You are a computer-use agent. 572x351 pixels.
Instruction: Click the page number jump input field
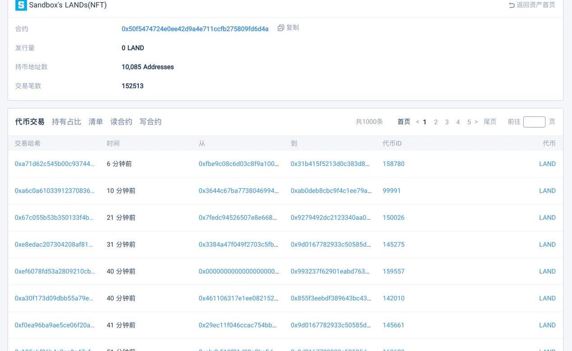[534, 122]
